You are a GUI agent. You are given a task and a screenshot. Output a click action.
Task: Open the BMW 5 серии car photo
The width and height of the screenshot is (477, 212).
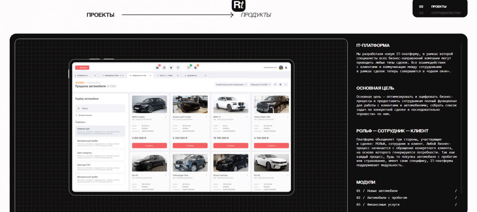[150, 104]
